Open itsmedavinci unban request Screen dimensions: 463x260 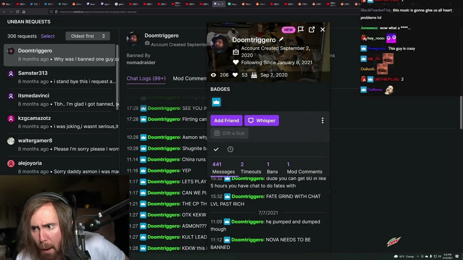click(x=60, y=100)
